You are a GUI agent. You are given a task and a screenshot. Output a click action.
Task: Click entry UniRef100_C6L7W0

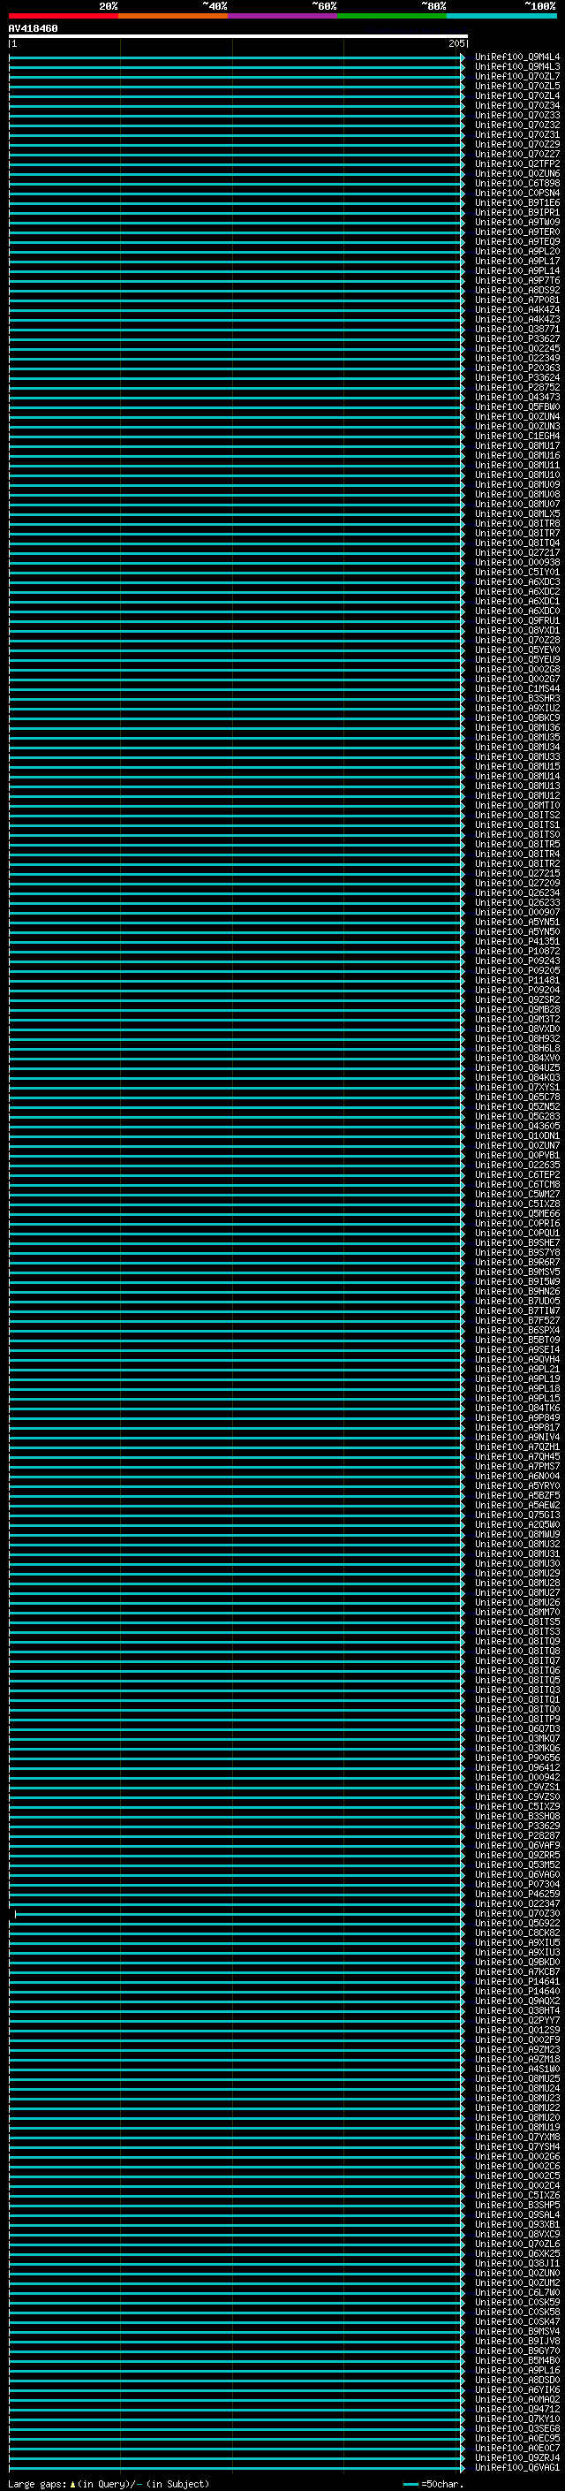click(x=517, y=2293)
